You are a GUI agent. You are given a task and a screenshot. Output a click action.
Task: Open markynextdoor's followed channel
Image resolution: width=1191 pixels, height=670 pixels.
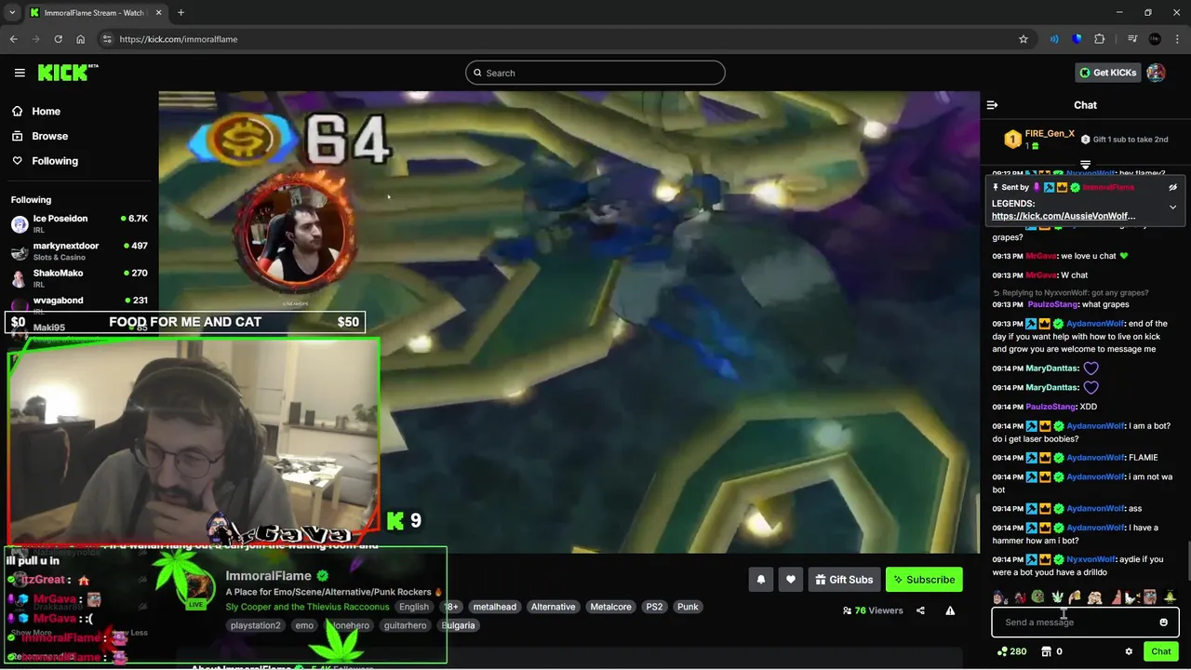click(x=79, y=251)
